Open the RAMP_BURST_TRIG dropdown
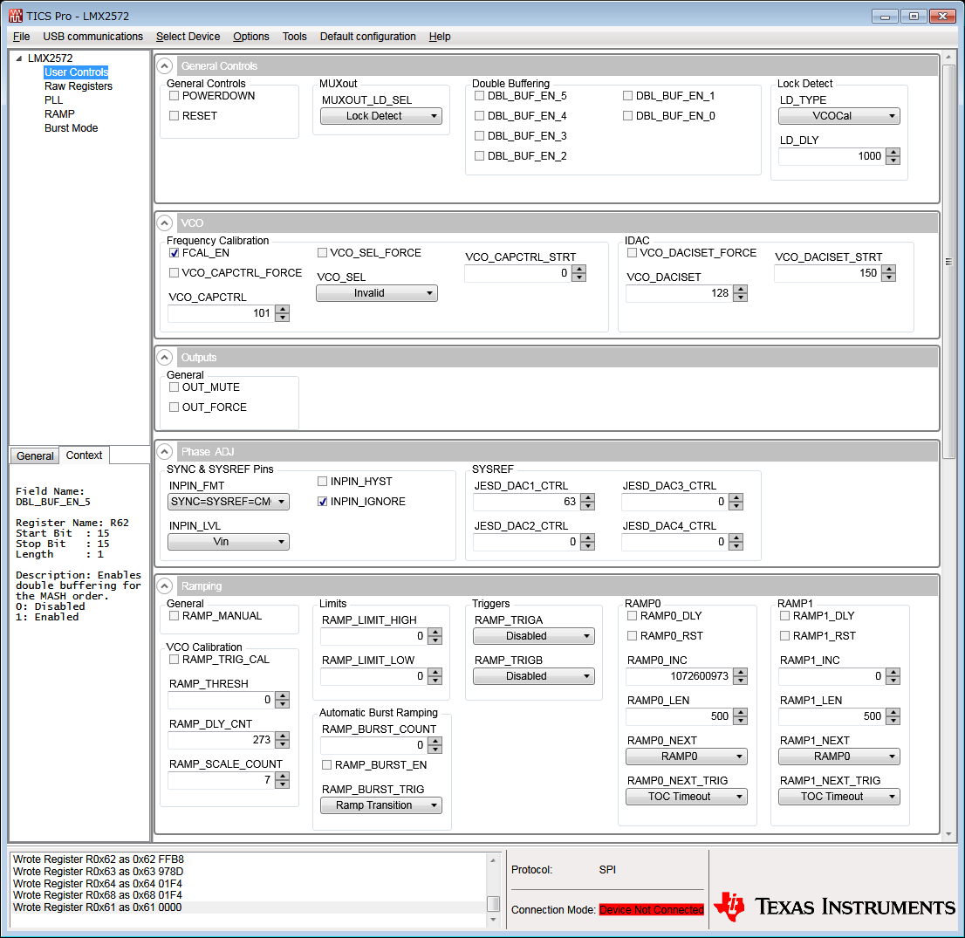Screen dimensions: 965x938 [381, 805]
